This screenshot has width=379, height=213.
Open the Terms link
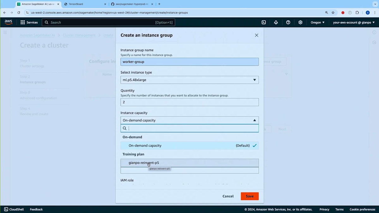pyautogui.click(x=340, y=209)
